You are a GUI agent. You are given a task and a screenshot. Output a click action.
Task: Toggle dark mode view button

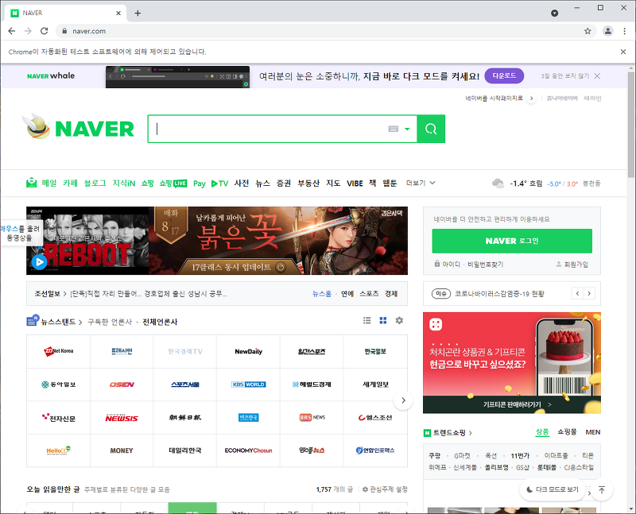552,489
